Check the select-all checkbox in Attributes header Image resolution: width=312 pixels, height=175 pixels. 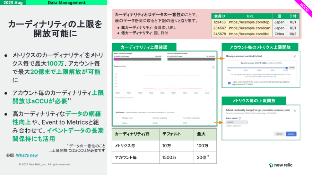coord(116,118)
